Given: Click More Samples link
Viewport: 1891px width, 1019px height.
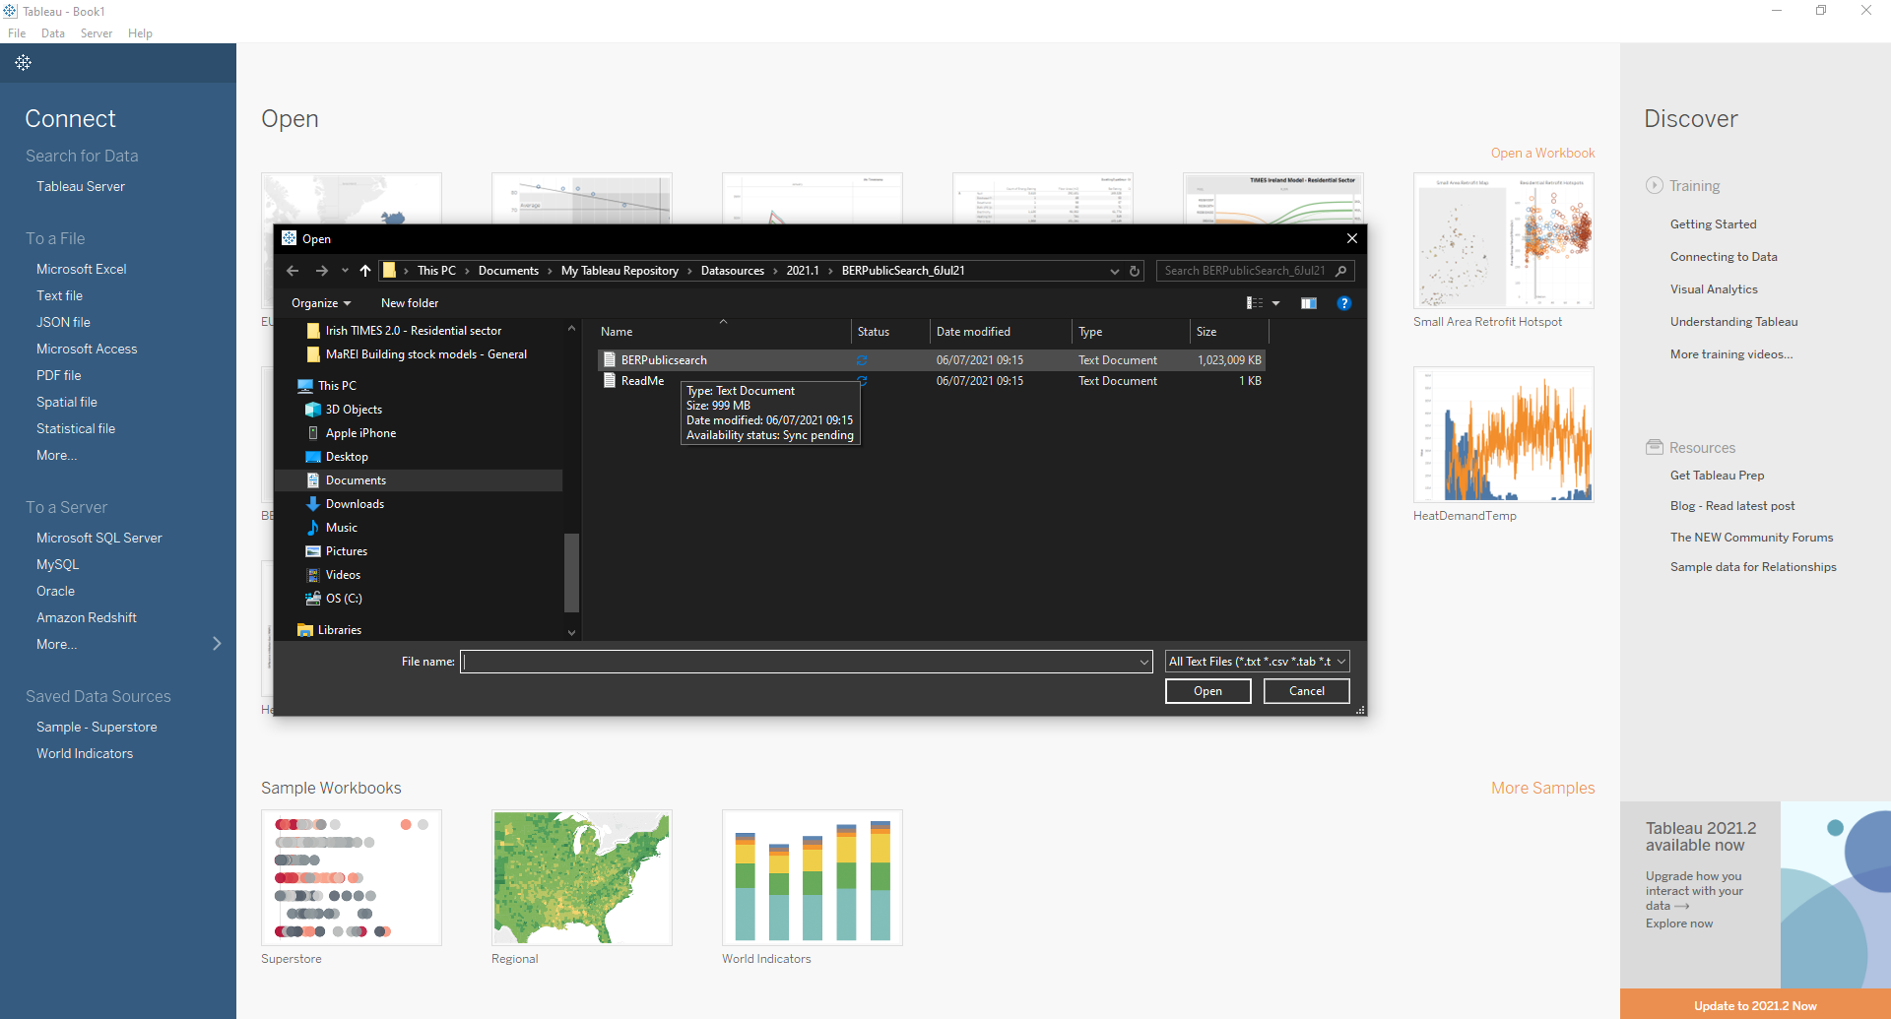Looking at the screenshot, I should pyautogui.click(x=1542, y=788).
